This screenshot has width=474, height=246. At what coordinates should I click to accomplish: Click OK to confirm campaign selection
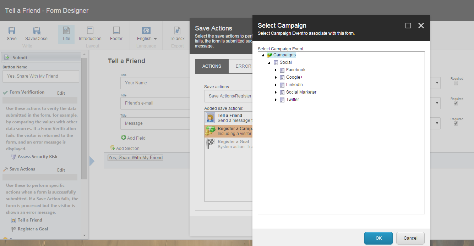tap(378, 238)
